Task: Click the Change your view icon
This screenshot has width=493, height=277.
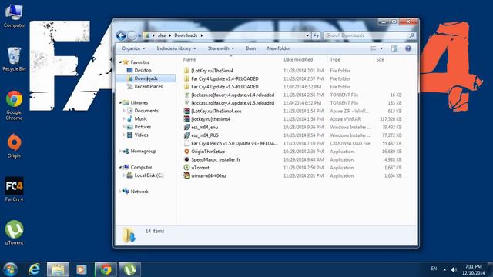Action: 373,48
